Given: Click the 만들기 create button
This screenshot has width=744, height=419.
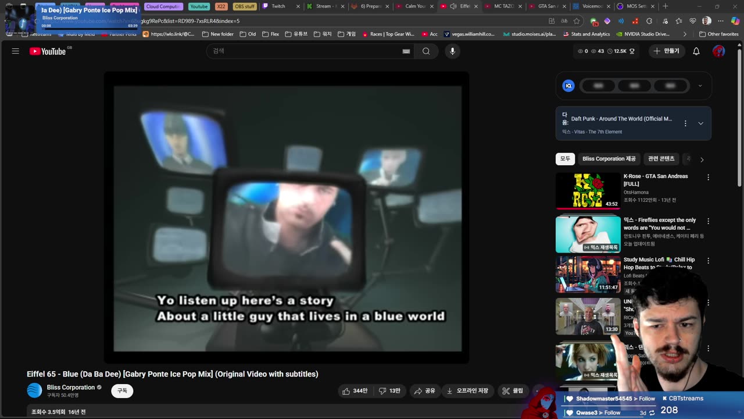Looking at the screenshot, I should (x=667, y=51).
